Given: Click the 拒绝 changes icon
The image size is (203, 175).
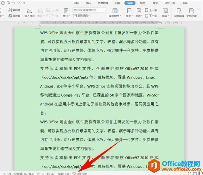Looking at the screenshot, I should (x=139, y=11).
